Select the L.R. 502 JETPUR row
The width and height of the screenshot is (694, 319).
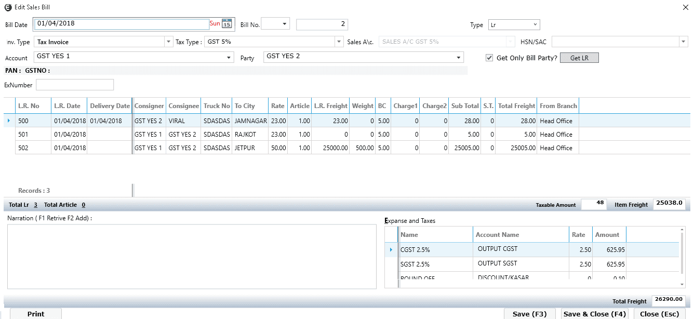pos(250,148)
